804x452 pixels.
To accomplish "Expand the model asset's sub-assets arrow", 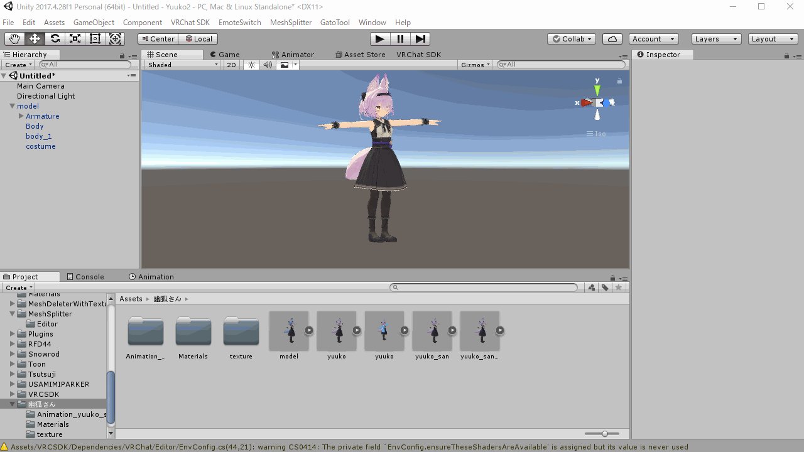I will 309,330.
